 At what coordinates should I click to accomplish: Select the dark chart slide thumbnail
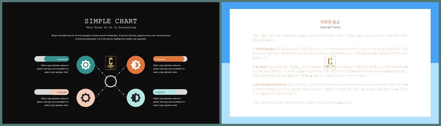[111, 63]
